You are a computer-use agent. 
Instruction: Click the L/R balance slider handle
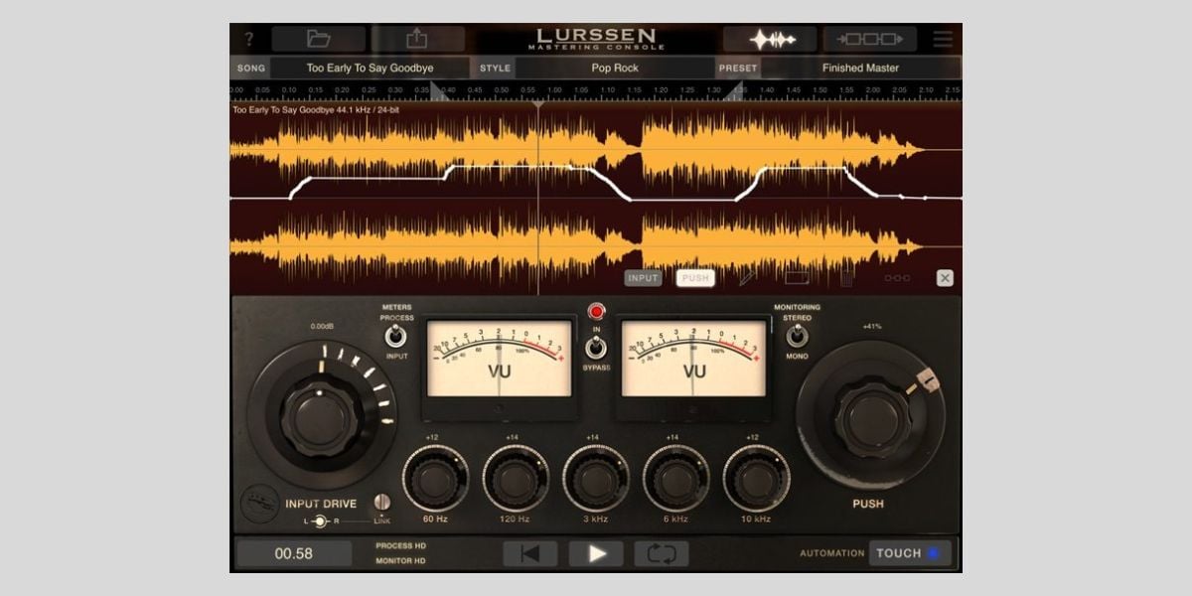[x=321, y=521]
